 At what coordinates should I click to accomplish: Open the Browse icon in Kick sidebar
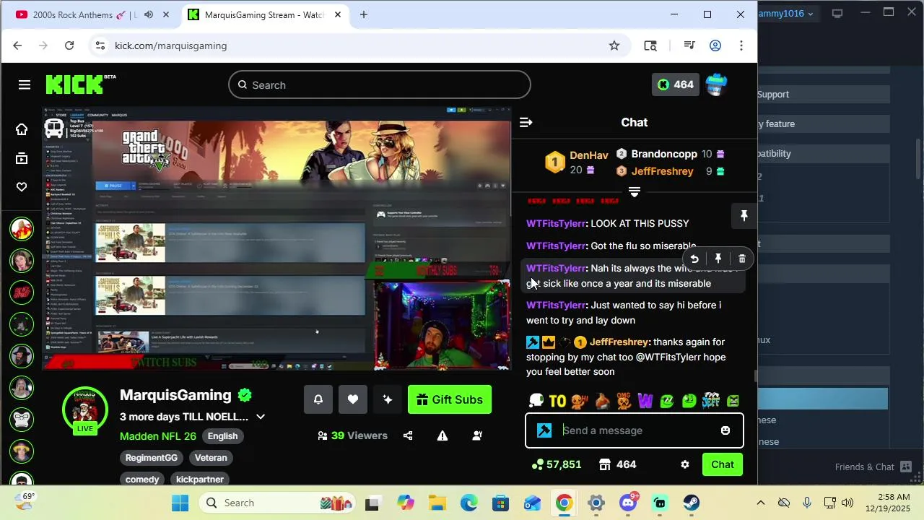[x=22, y=159]
